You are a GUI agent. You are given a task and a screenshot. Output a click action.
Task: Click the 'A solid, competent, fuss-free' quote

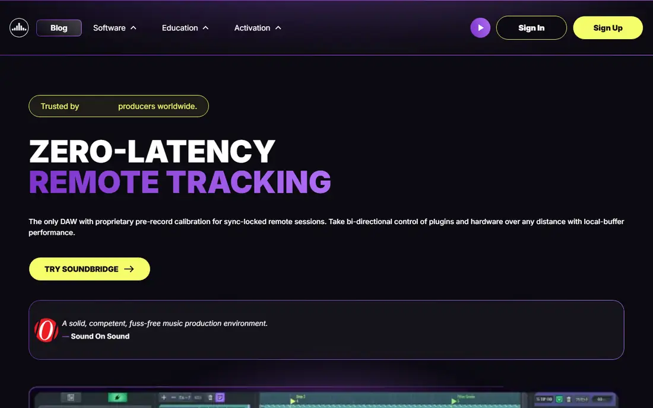point(165,323)
